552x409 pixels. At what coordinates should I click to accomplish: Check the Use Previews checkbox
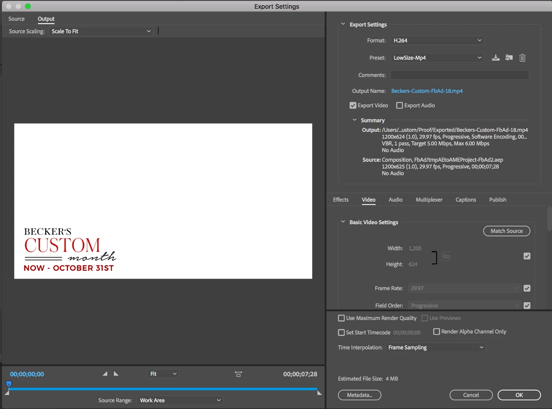coord(425,318)
